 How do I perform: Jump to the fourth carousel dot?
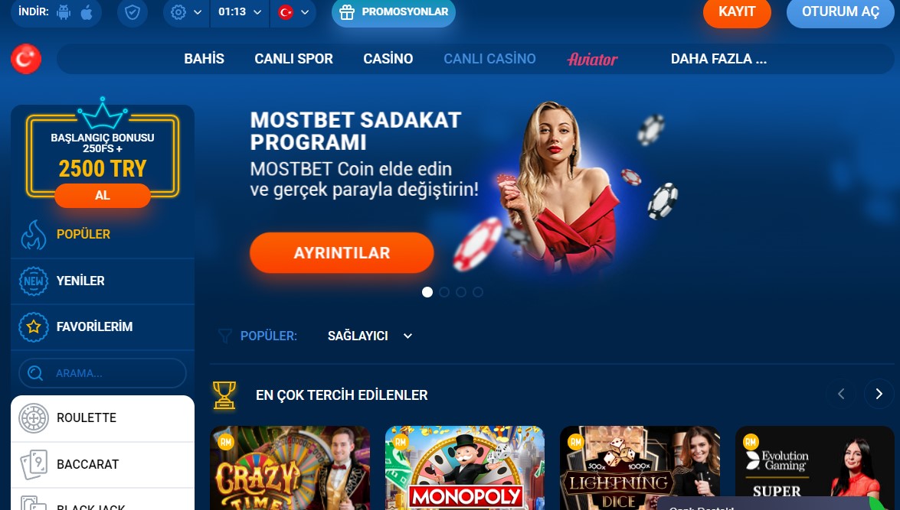(477, 292)
